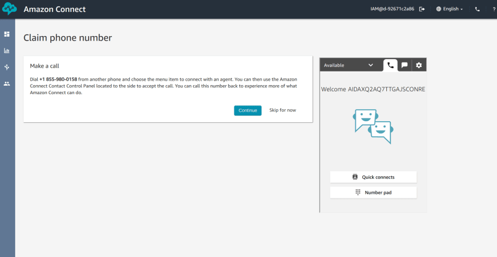The width and height of the screenshot is (497, 257).
Task: Click the globe language icon
Action: pos(439,9)
